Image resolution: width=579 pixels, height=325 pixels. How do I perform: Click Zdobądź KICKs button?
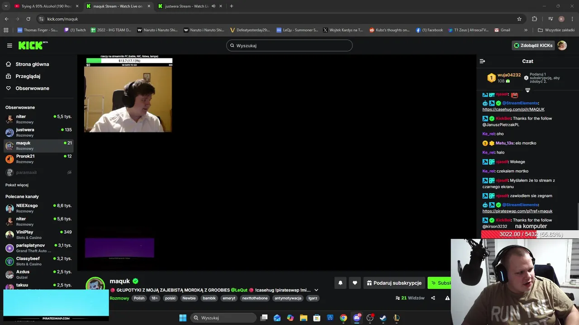pyautogui.click(x=533, y=46)
